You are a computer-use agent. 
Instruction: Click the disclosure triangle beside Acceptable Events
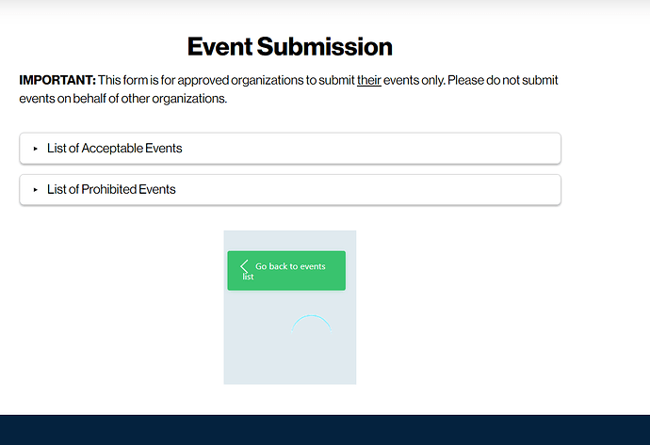coord(35,149)
